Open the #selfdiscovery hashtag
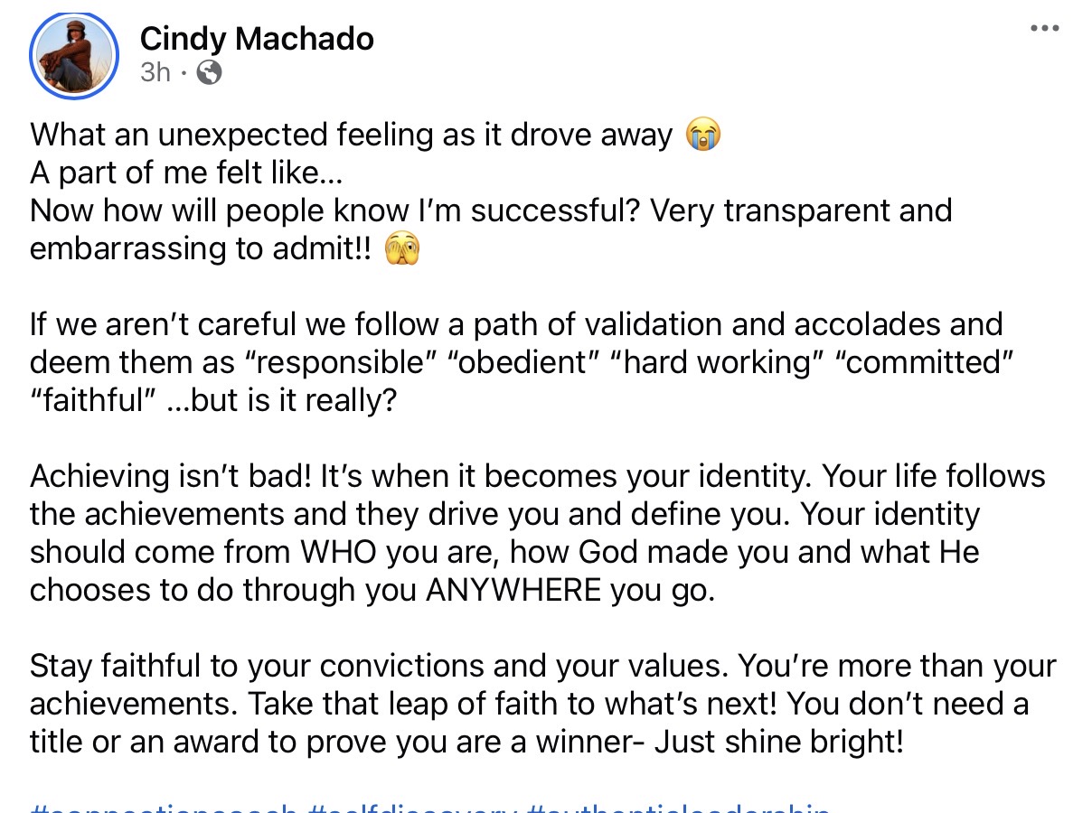This screenshot has width=1092, height=813. 412,808
